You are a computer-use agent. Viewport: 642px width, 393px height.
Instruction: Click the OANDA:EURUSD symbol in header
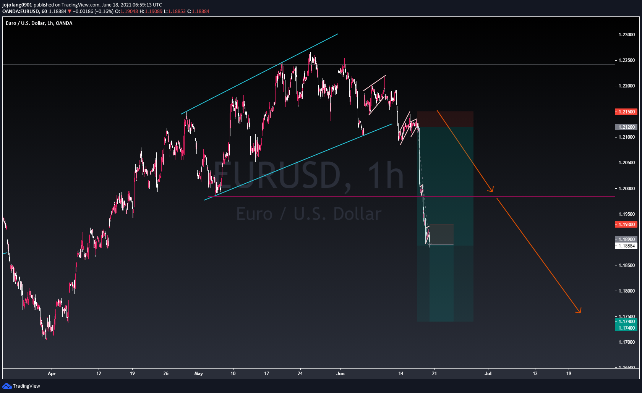21,11
